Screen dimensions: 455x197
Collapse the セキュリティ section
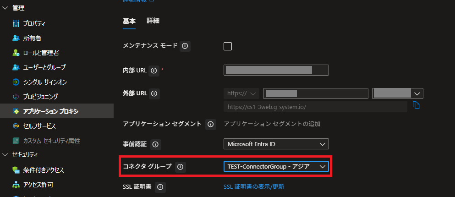tap(5, 154)
